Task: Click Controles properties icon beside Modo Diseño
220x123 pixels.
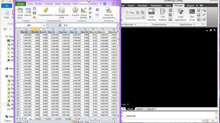Action: point(90,9)
